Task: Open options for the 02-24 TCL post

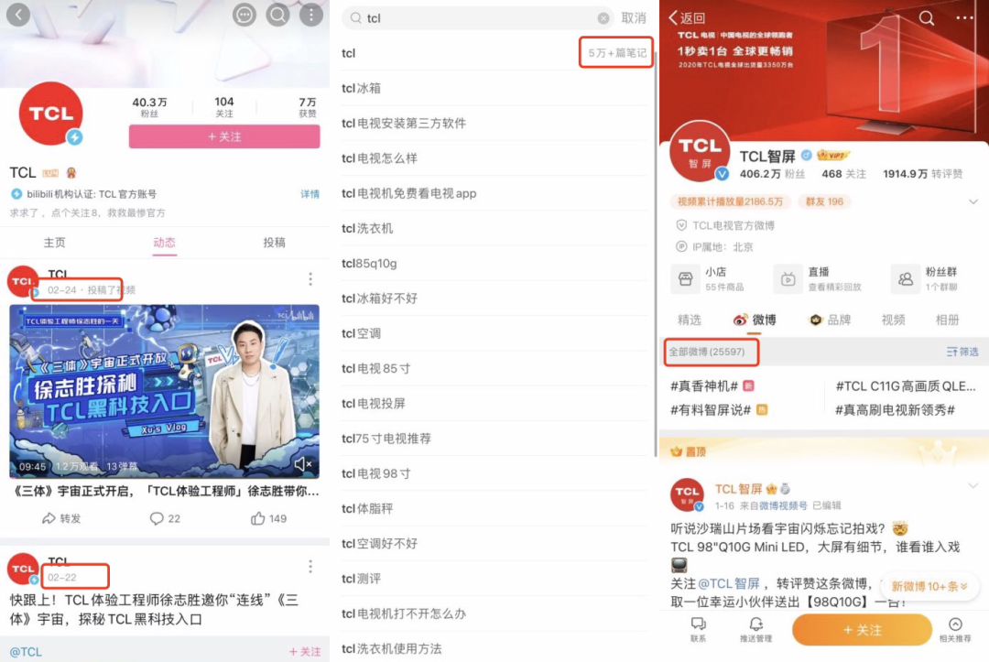Action: coord(310,279)
